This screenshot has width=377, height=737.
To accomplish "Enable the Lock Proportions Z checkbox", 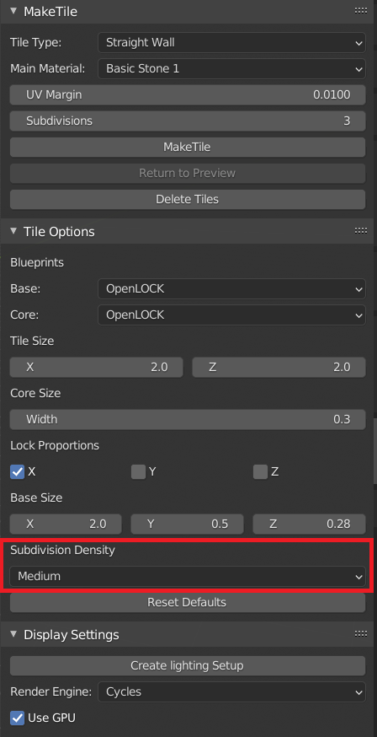I will click(x=260, y=471).
